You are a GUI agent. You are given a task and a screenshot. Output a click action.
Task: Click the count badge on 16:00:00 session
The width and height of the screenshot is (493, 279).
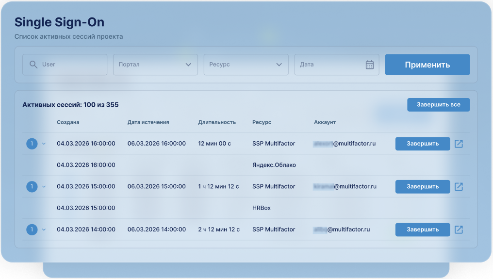(x=32, y=144)
